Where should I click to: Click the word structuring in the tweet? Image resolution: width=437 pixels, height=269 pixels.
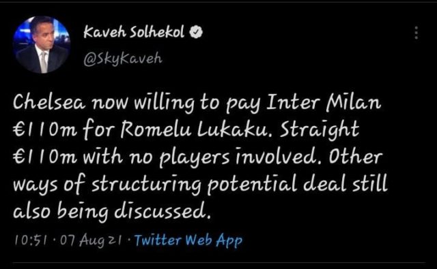(x=146, y=185)
